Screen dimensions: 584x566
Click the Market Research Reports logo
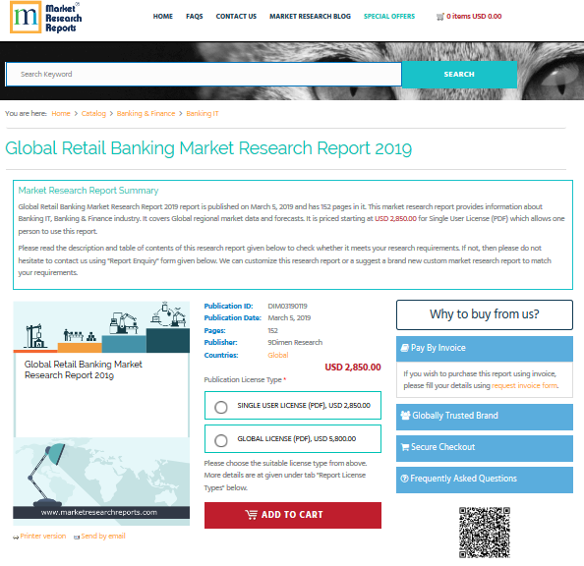pyautogui.click(x=45, y=18)
